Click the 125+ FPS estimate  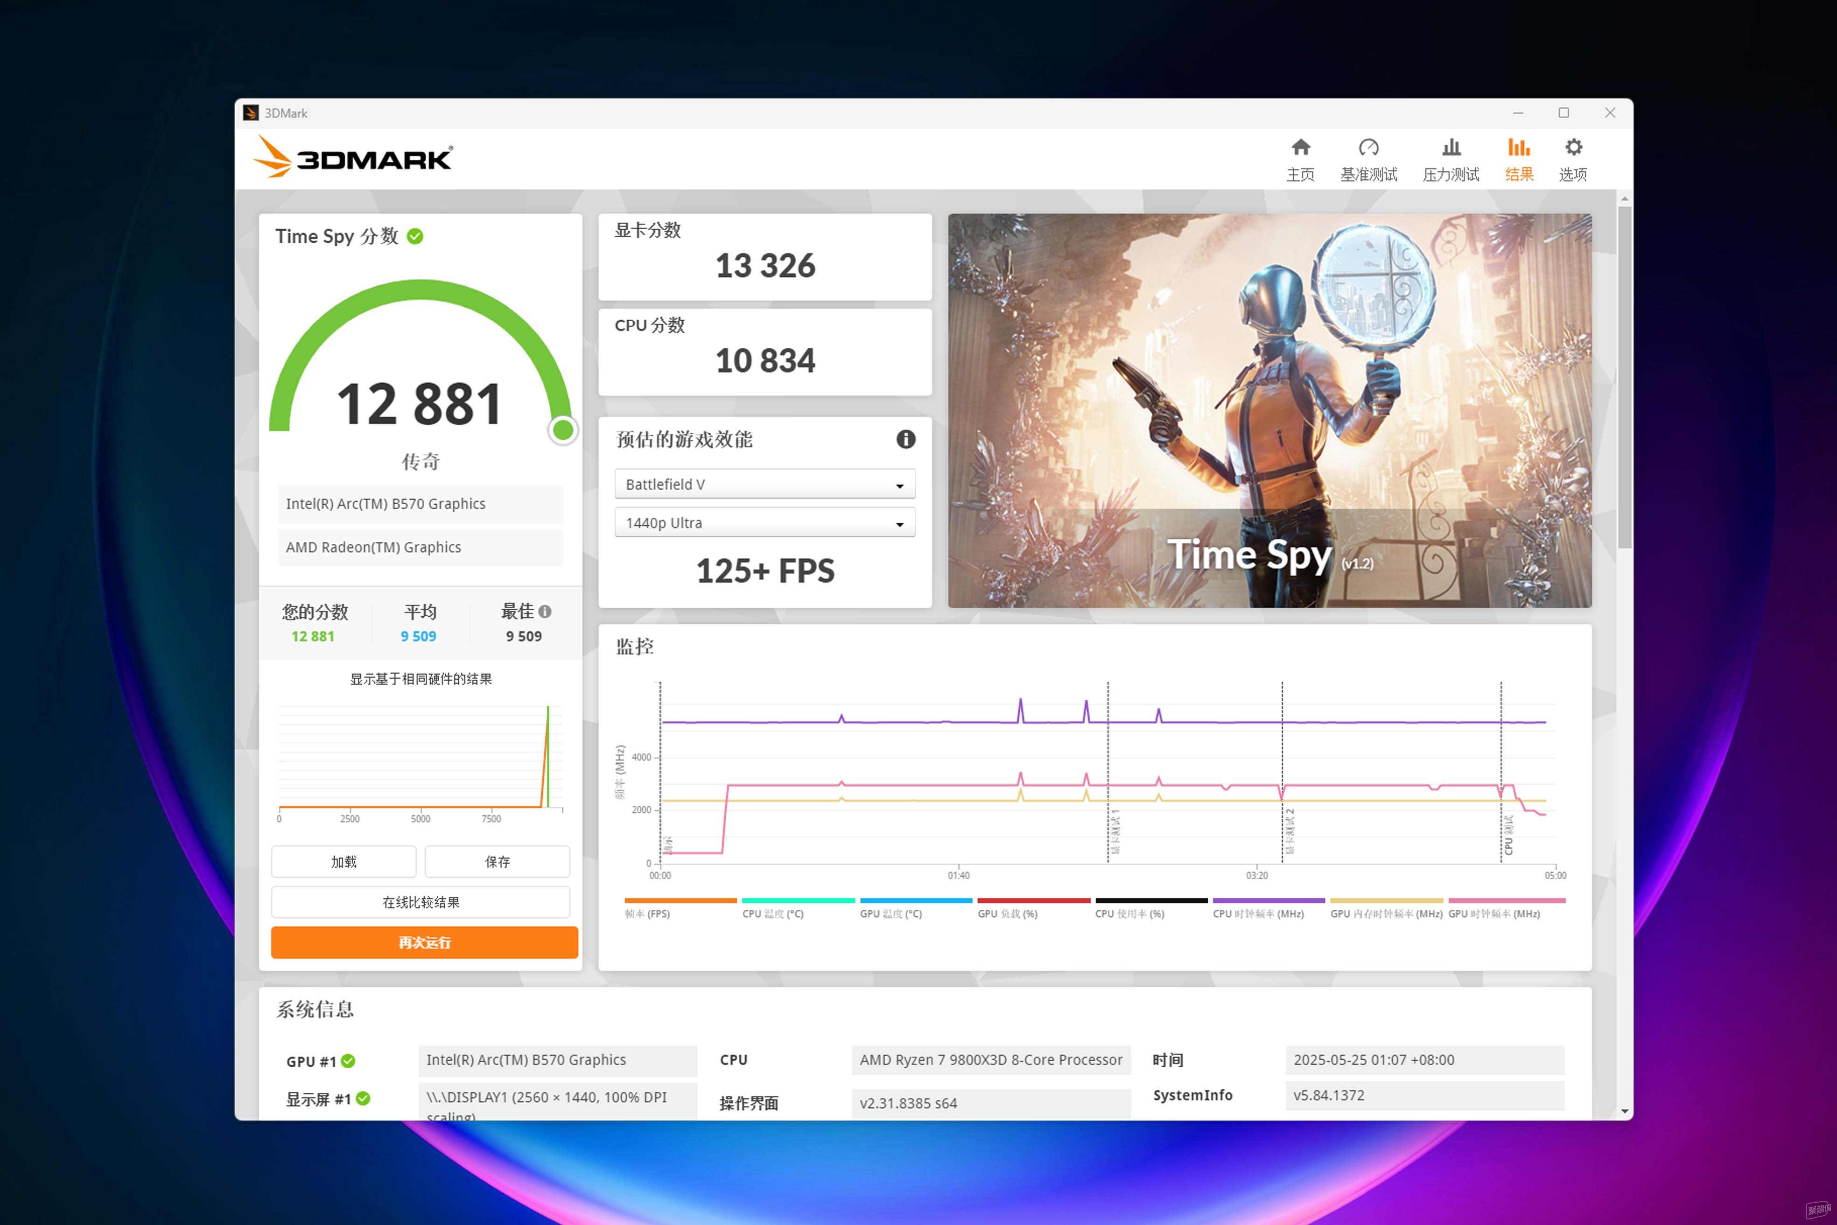click(764, 571)
